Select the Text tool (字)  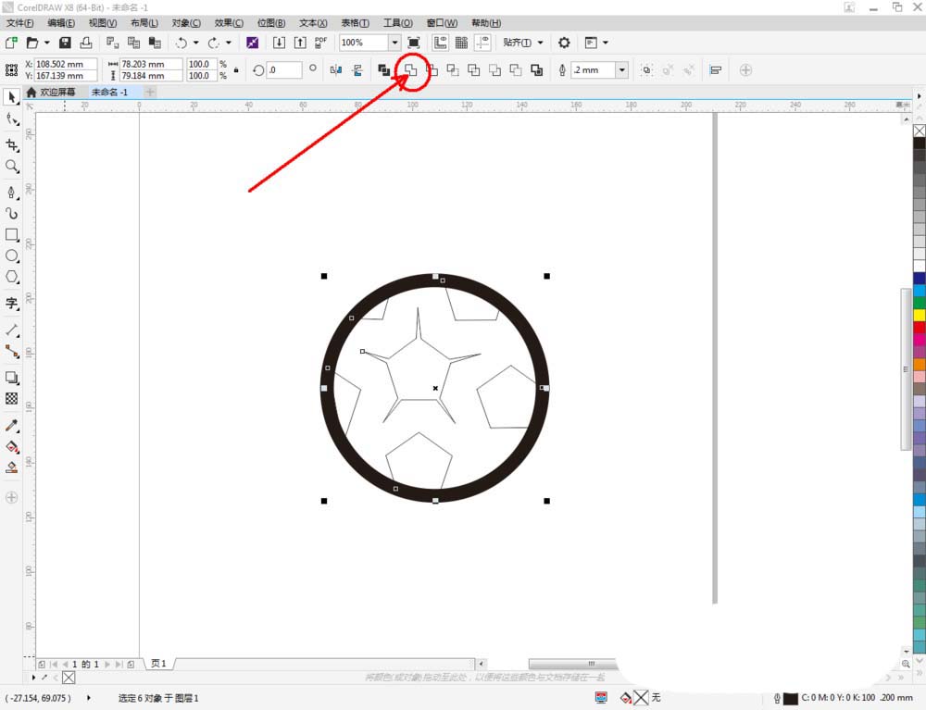pos(11,304)
